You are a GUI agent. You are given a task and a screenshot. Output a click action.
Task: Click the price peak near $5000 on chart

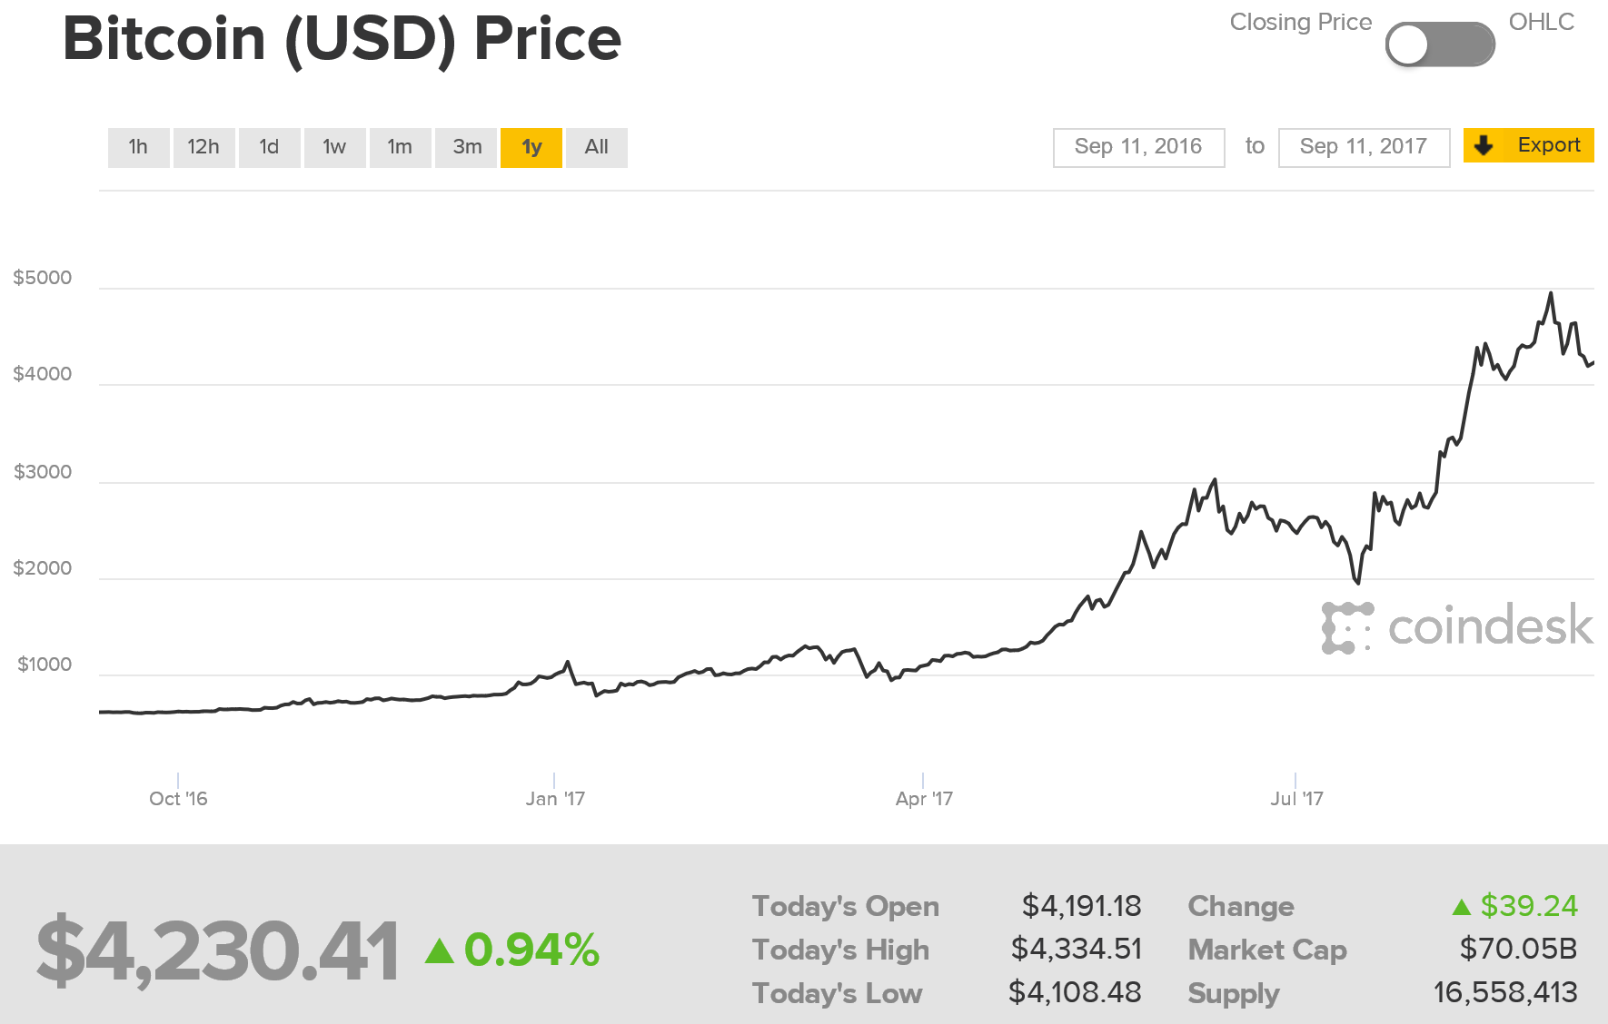(x=1551, y=293)
